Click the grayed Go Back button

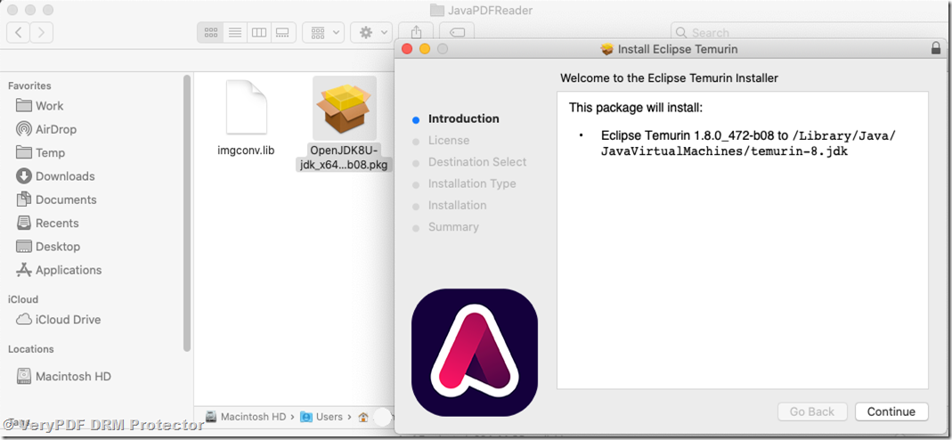812,411
